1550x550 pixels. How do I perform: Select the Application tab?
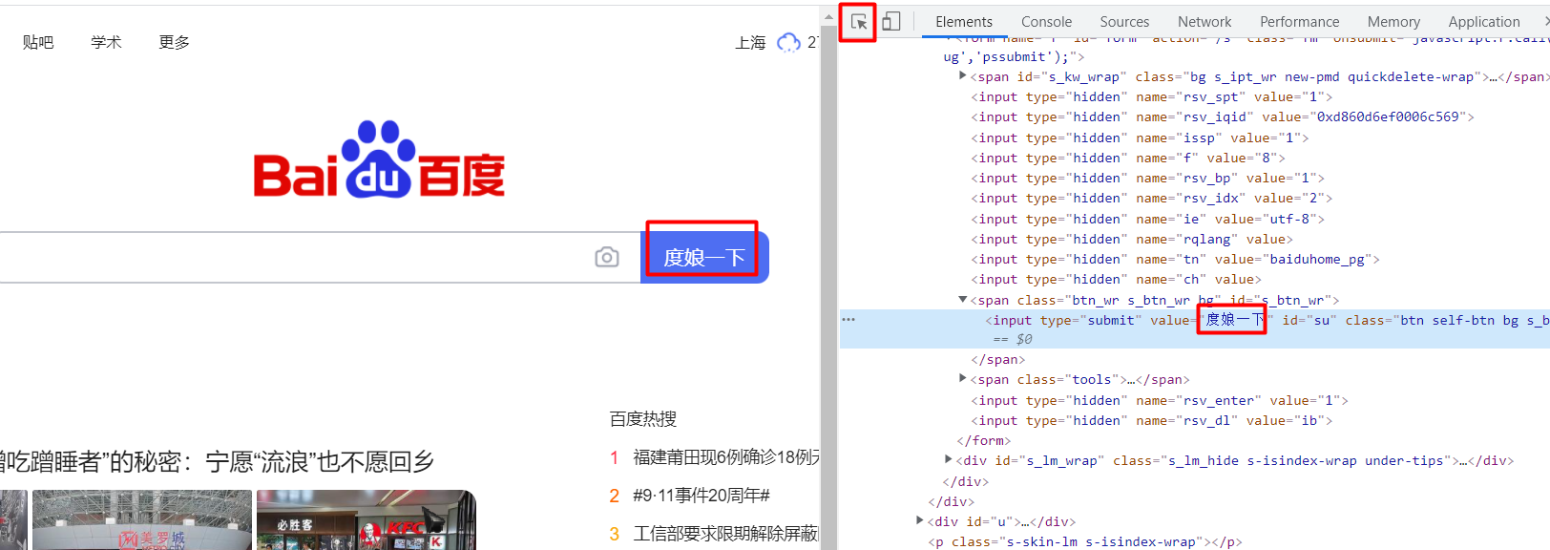coord(1483,22)
